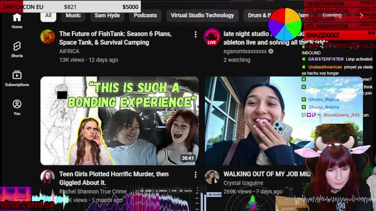The width and height of the screenshot is (376, 211).
Task: Click SHAZZXXXZ subscriber alert name
Action: (x=323, y=35)
